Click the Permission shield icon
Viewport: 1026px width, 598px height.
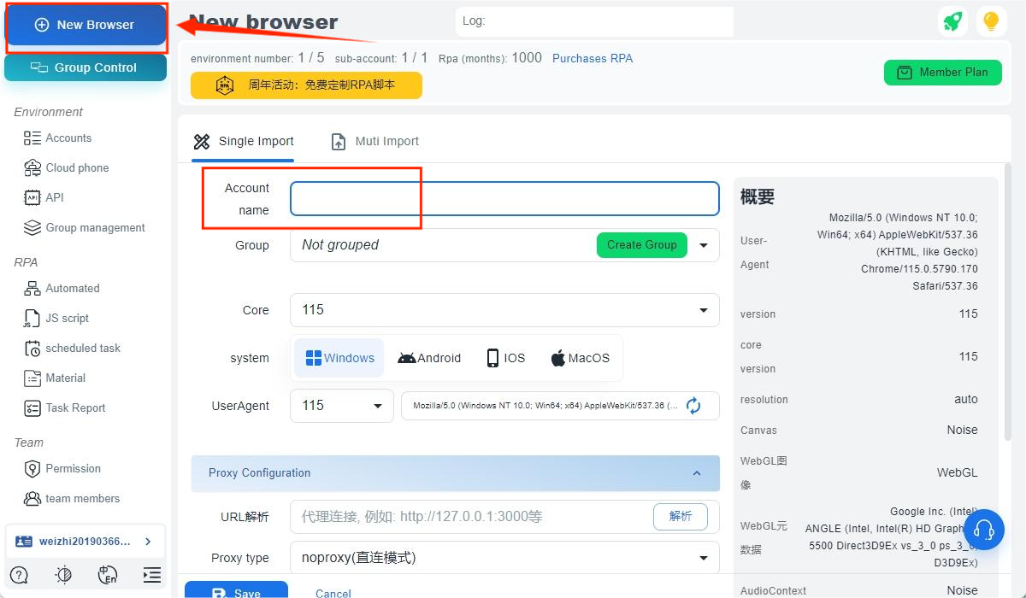(x=32, y=468)
